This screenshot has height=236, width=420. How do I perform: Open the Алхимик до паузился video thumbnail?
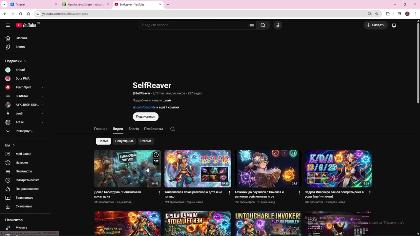(x=268, y=169)
